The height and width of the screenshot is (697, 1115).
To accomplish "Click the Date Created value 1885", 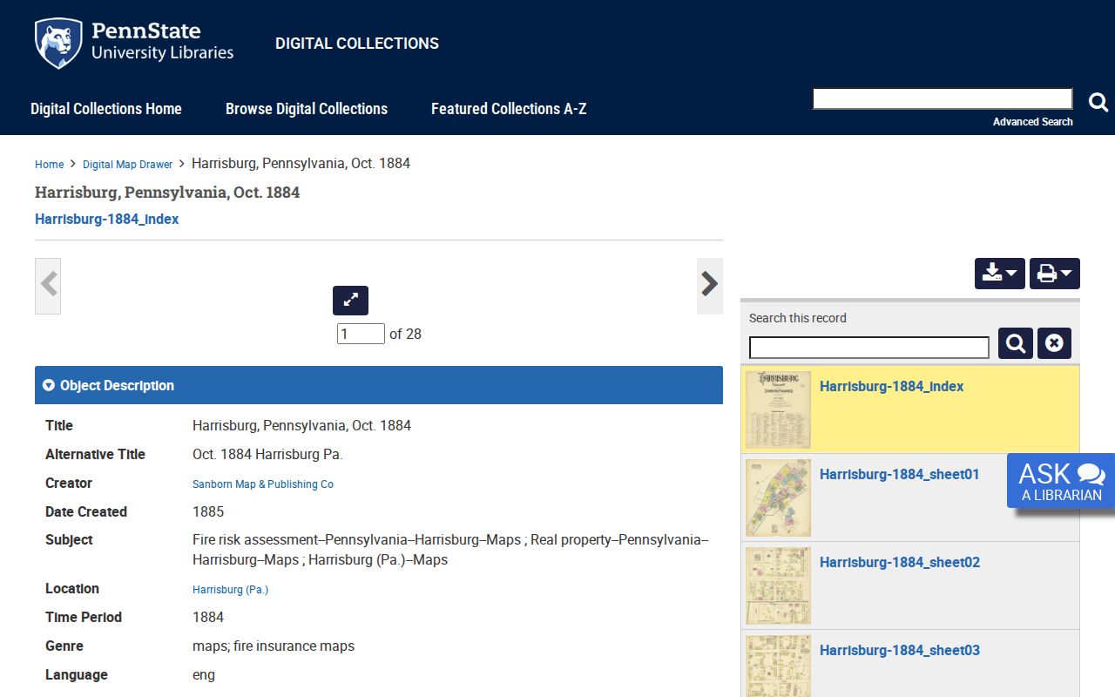I will (208, 512).
